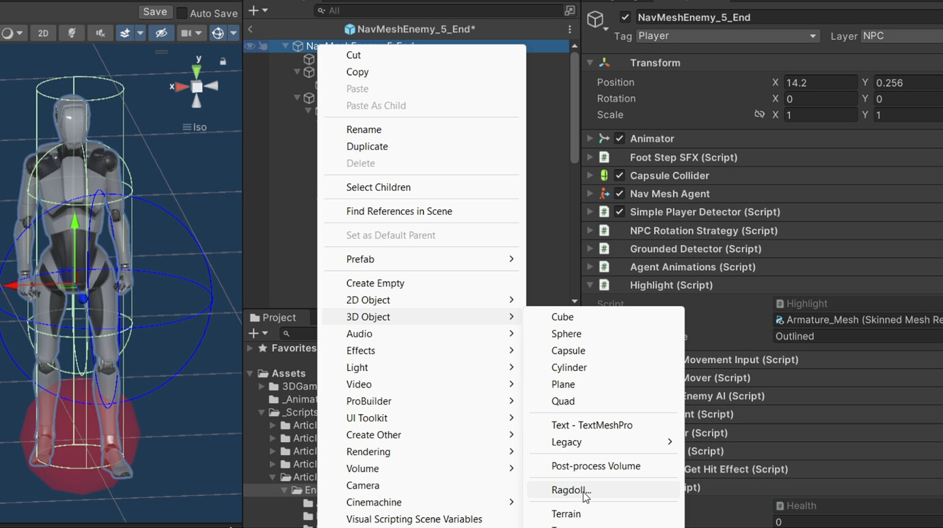
Task: Disable the Capsule Collider component
Action: (618, 175)
